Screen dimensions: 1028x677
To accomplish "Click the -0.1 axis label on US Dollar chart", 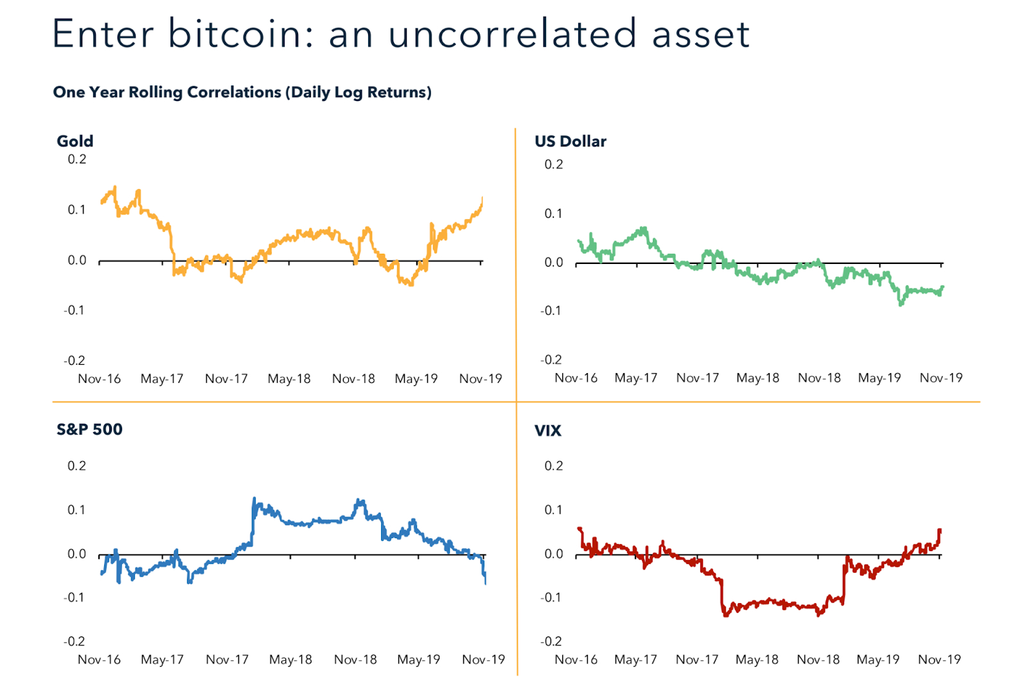I will [x=551, y=311].
